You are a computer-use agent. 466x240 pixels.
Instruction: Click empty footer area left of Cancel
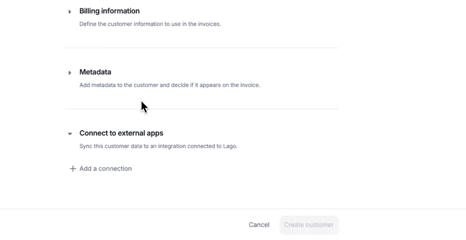(116, 225)
